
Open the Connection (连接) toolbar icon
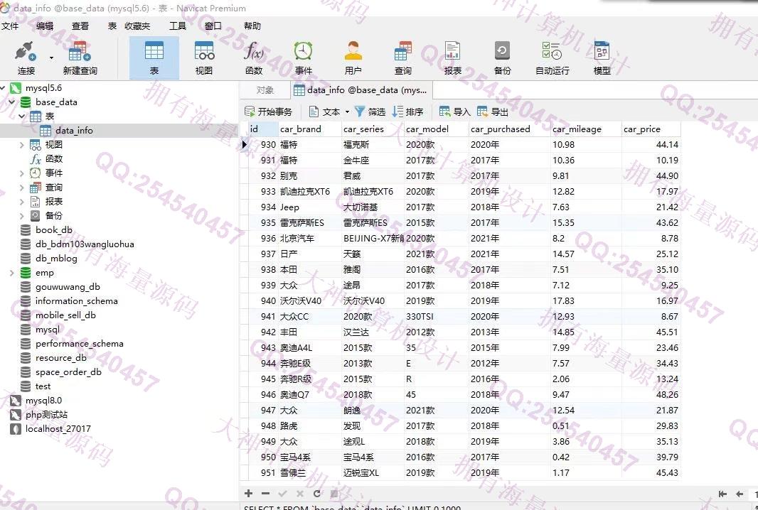pos(26,58)
